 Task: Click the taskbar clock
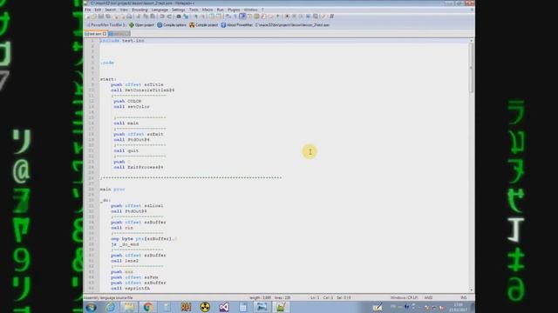coord(458,307)
